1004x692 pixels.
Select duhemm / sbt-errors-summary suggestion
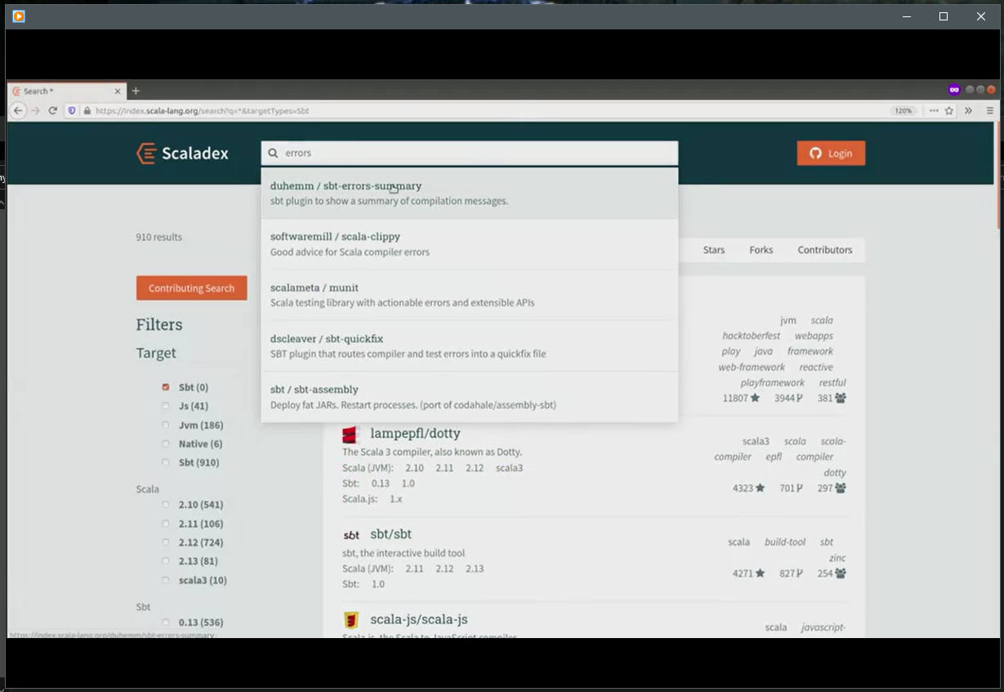coord(469,194)
